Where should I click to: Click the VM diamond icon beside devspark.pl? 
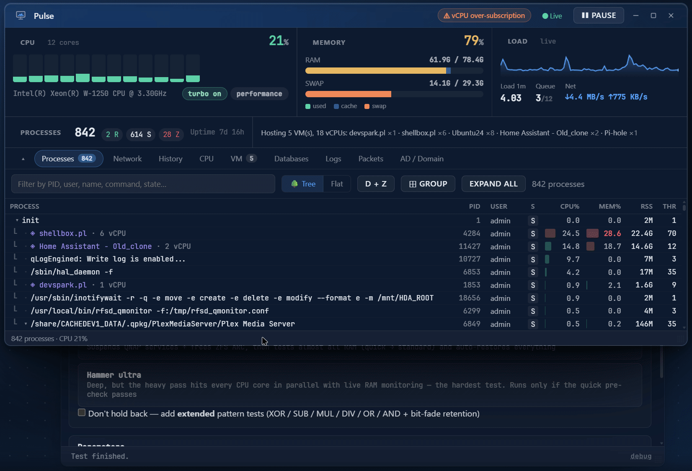pos(33,285)
